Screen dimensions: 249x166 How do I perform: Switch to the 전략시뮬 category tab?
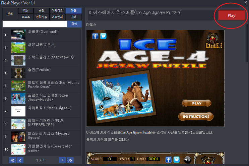pos(42,17)
